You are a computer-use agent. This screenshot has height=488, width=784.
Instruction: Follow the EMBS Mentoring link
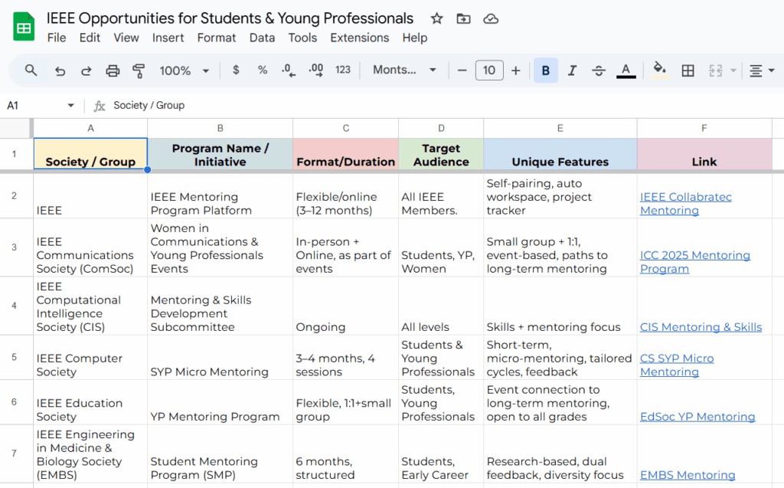coord(687,476)
